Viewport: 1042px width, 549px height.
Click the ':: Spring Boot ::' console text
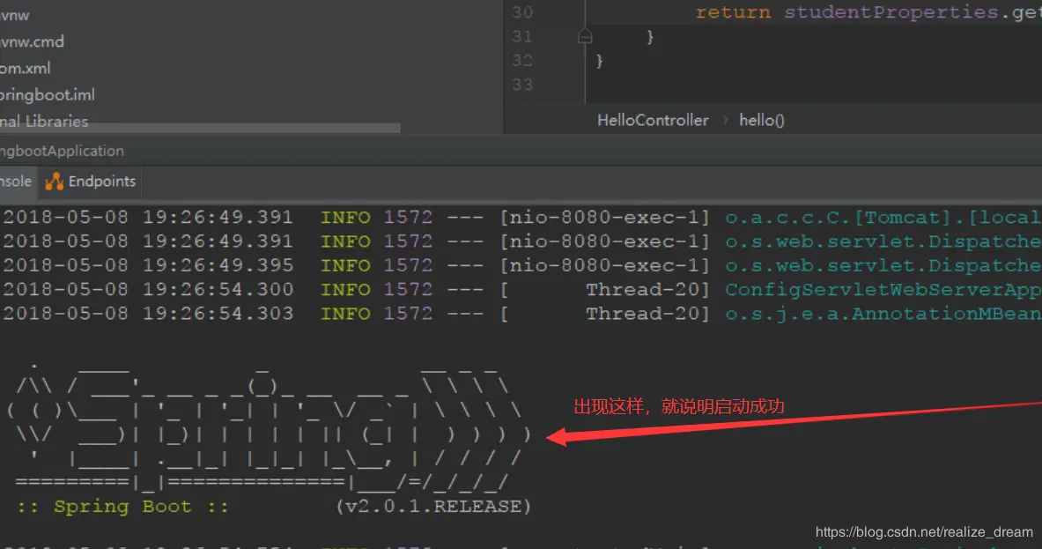click(x=123, y=507)
